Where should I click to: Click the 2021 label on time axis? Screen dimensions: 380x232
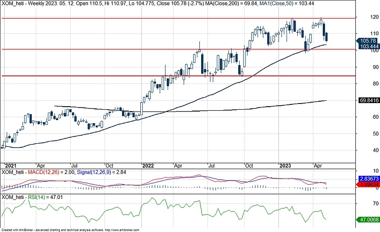pos(9,165)
